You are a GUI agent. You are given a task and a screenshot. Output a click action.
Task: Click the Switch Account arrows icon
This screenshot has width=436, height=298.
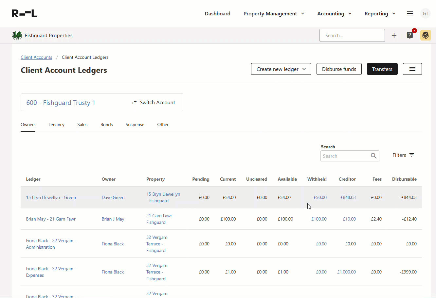pos(134,102)
